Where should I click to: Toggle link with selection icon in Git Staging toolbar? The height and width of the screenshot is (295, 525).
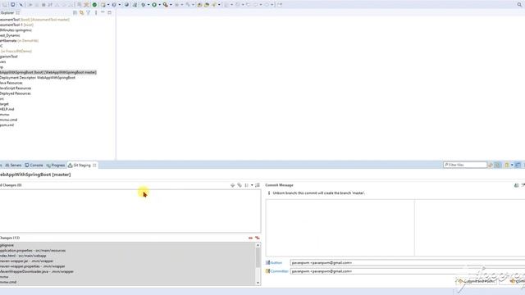[498, 165]
